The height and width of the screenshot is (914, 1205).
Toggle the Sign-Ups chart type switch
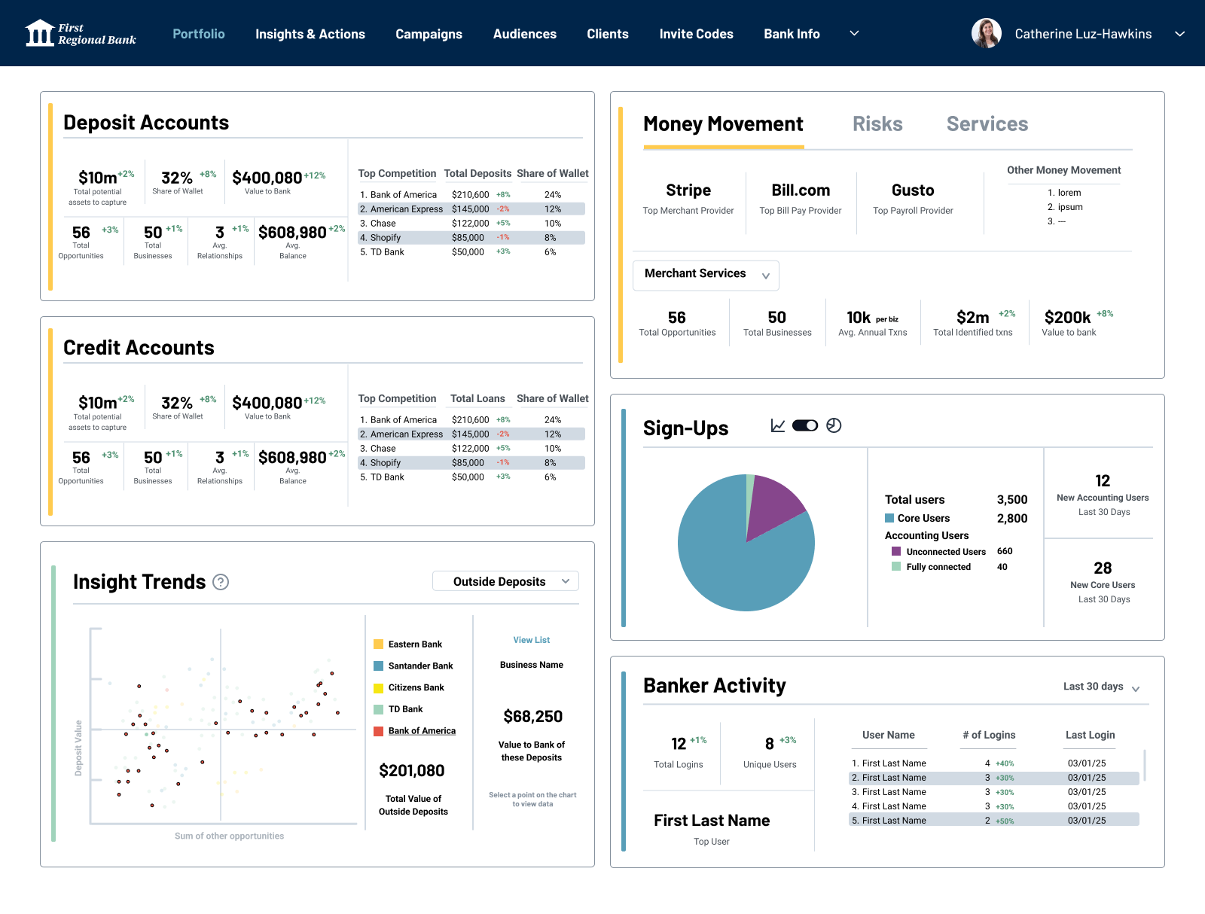(805, 425)
